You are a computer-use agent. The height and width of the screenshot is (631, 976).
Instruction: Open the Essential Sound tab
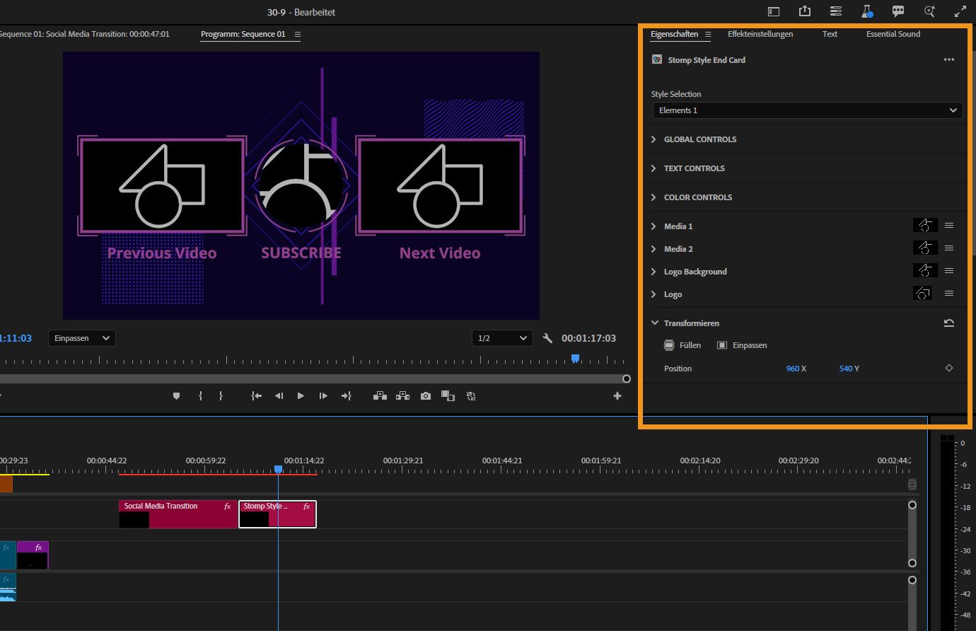893,34
